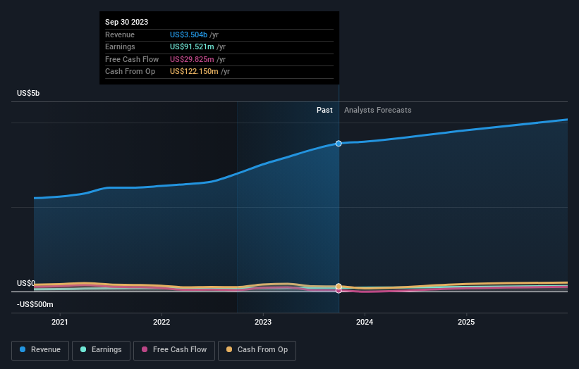
Task: Toggle the Cash From Op legend button
Action: click(257, 350)
